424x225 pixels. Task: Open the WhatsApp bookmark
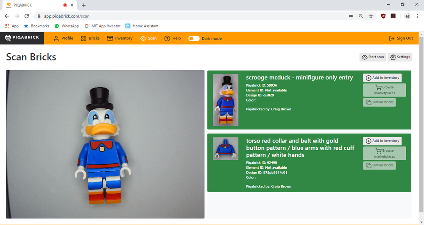(67, 26)
